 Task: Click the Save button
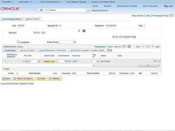pos(7,79)
